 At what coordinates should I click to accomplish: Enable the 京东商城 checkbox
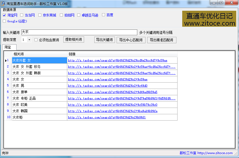pos(40,15)
